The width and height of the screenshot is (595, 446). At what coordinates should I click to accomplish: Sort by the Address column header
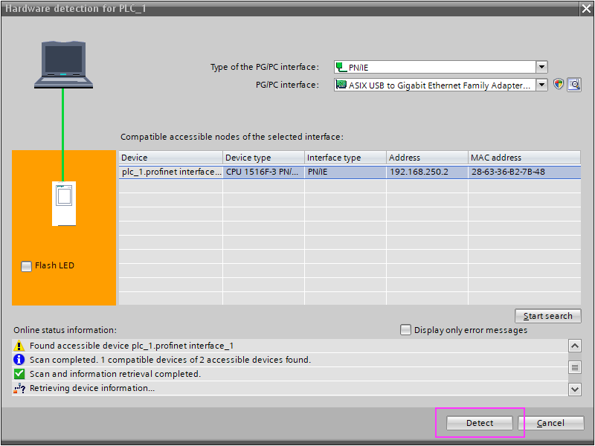[x=427, y=158]
